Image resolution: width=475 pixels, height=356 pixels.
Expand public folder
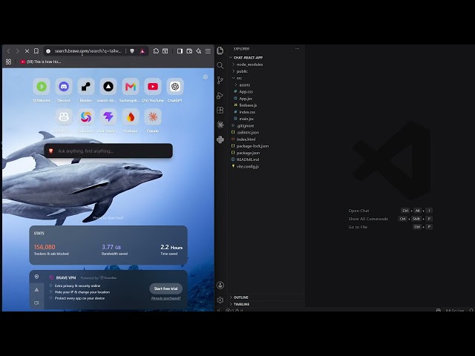[x=266, y=71]
